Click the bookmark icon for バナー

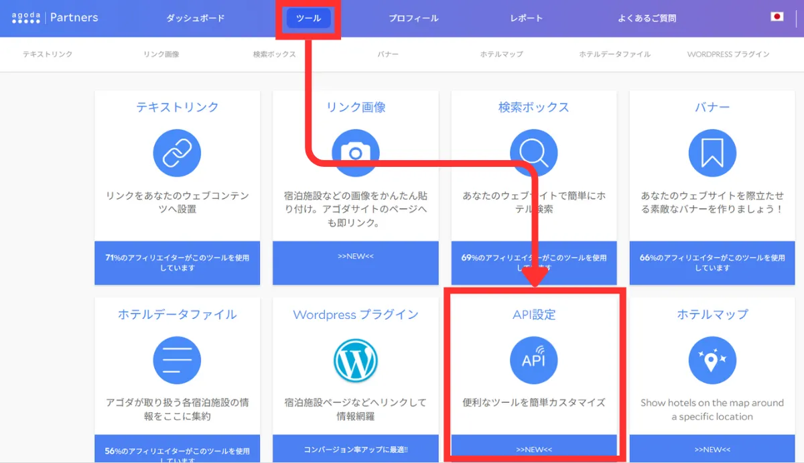(712, 153)
